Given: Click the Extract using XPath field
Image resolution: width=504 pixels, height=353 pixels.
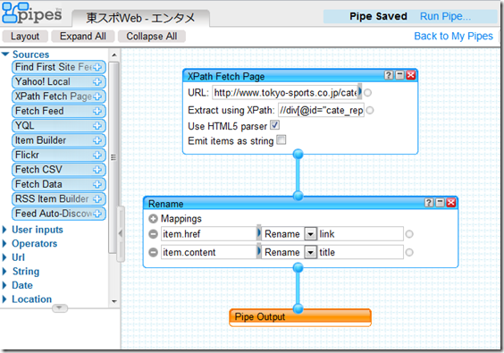Looking at the screenshot, I should (x=321, y=111).
